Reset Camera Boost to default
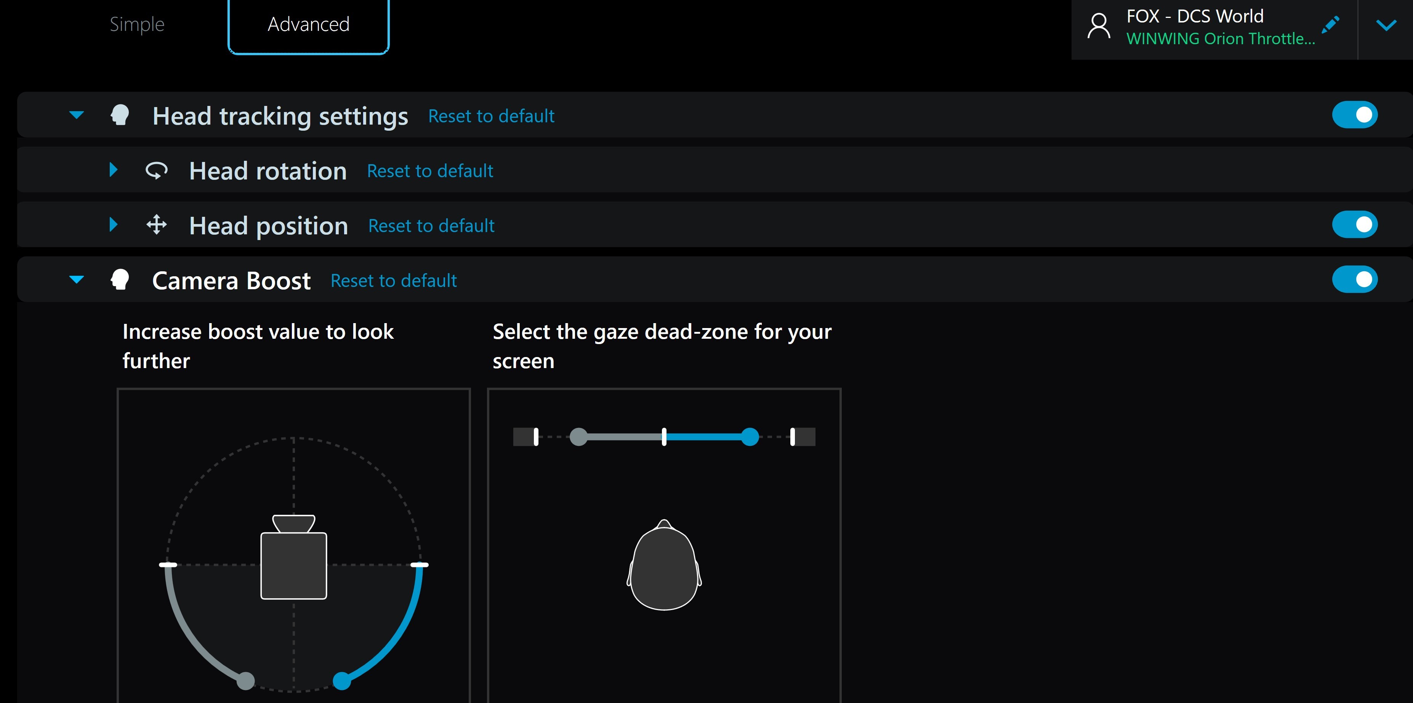This screenshot has height=703, width=1413. (394, 281)
